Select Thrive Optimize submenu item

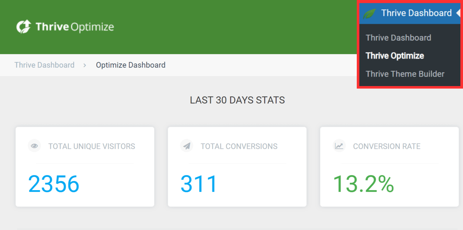pos(395,56)
